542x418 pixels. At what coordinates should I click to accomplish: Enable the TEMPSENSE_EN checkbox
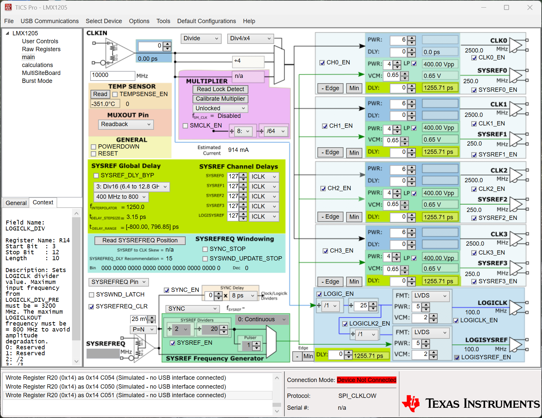point(115,94)
